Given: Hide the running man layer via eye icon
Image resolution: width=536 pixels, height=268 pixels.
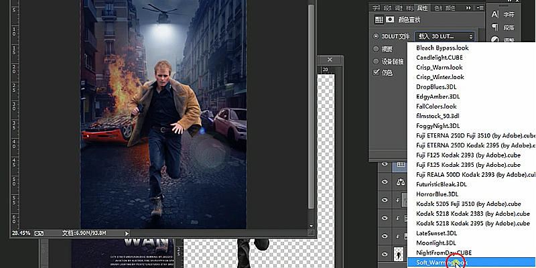Looking at the screenshot, I should pos(385,254).
